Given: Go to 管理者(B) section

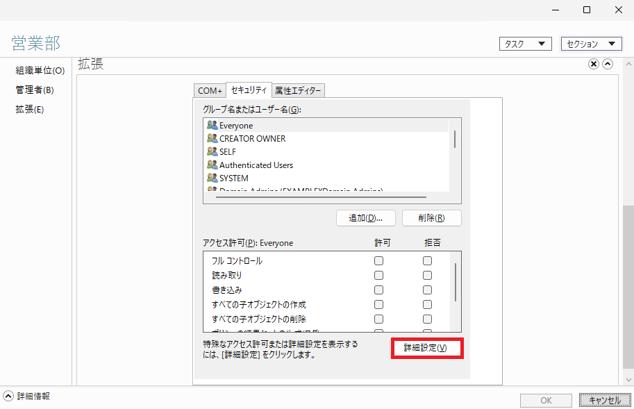Looking at the screenshot, I should 34,90.
